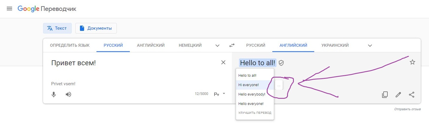Select Немецкий as source language

click(190, 45)
